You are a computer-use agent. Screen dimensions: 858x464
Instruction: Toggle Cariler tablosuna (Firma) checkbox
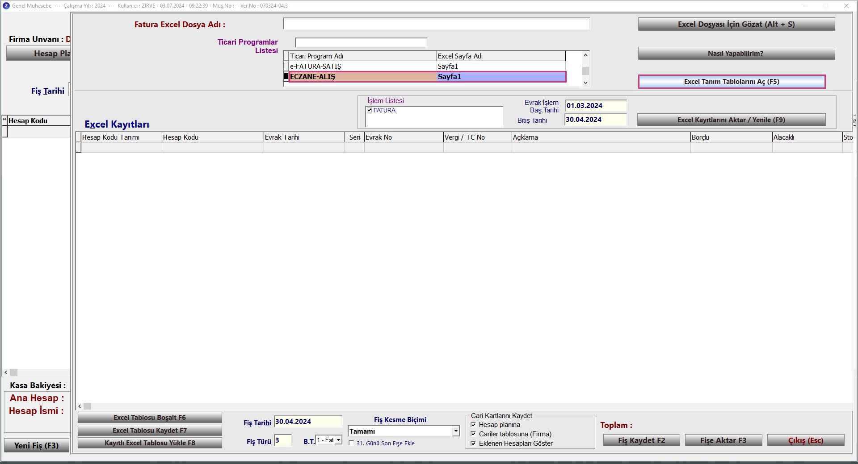473,434
